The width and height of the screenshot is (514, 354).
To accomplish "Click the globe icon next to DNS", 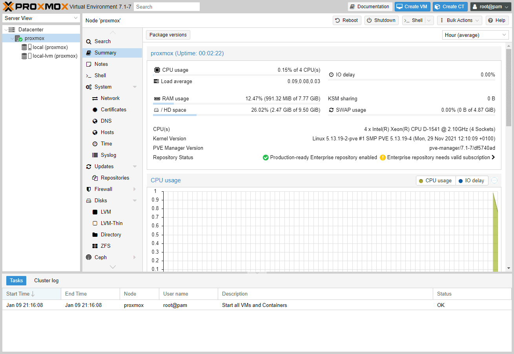I will [95, 121].
